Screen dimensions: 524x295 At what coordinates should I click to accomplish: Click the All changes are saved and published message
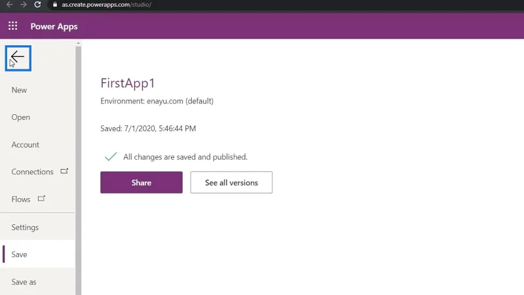(185, 157)
